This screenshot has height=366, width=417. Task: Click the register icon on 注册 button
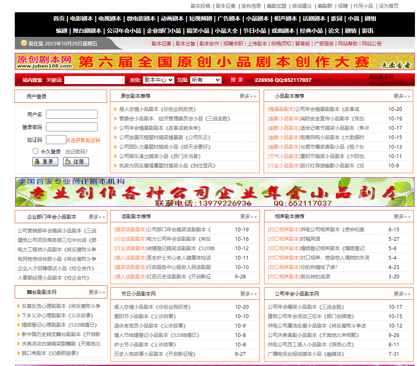click(x=68, y=162)
